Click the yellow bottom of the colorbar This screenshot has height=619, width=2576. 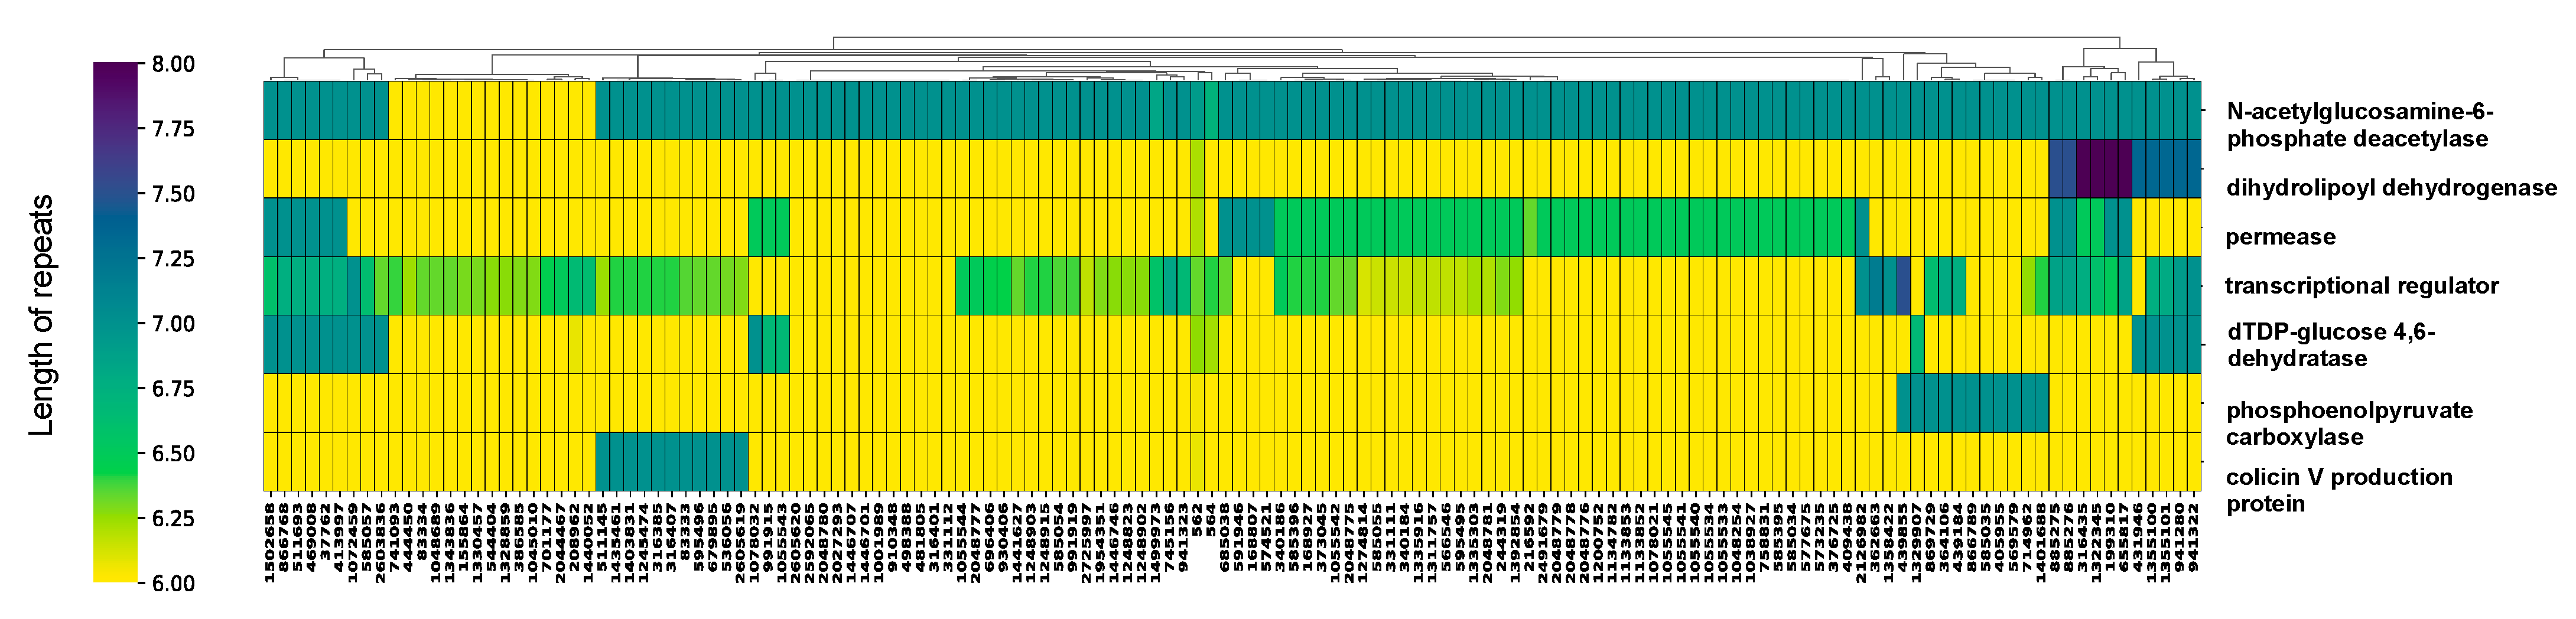[x=115, y=575]
